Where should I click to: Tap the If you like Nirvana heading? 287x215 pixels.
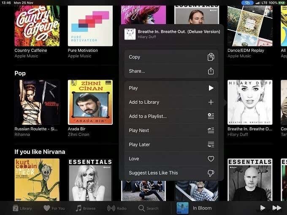[x=40, y=152]
